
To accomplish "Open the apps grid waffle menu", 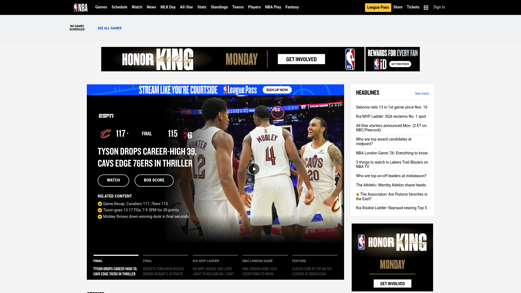I will point(426,7).
